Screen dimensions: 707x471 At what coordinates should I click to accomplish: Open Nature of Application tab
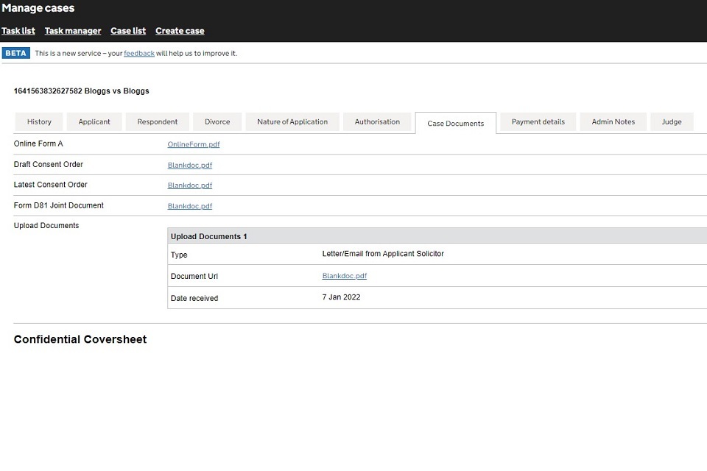[x=292, y=122]
